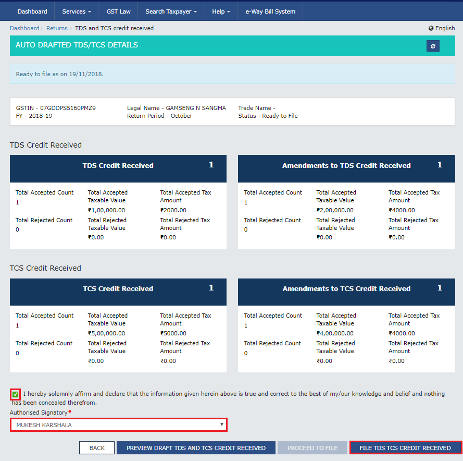
Task: Expand the Help menu
Action: 221,11
